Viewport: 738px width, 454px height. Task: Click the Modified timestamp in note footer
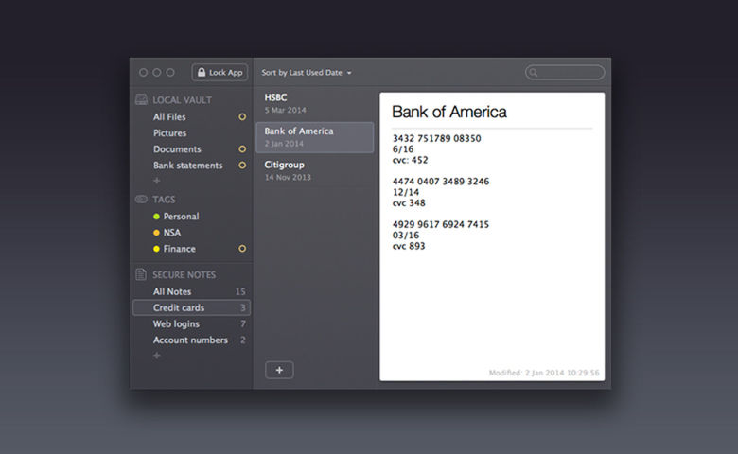point(544,373)
